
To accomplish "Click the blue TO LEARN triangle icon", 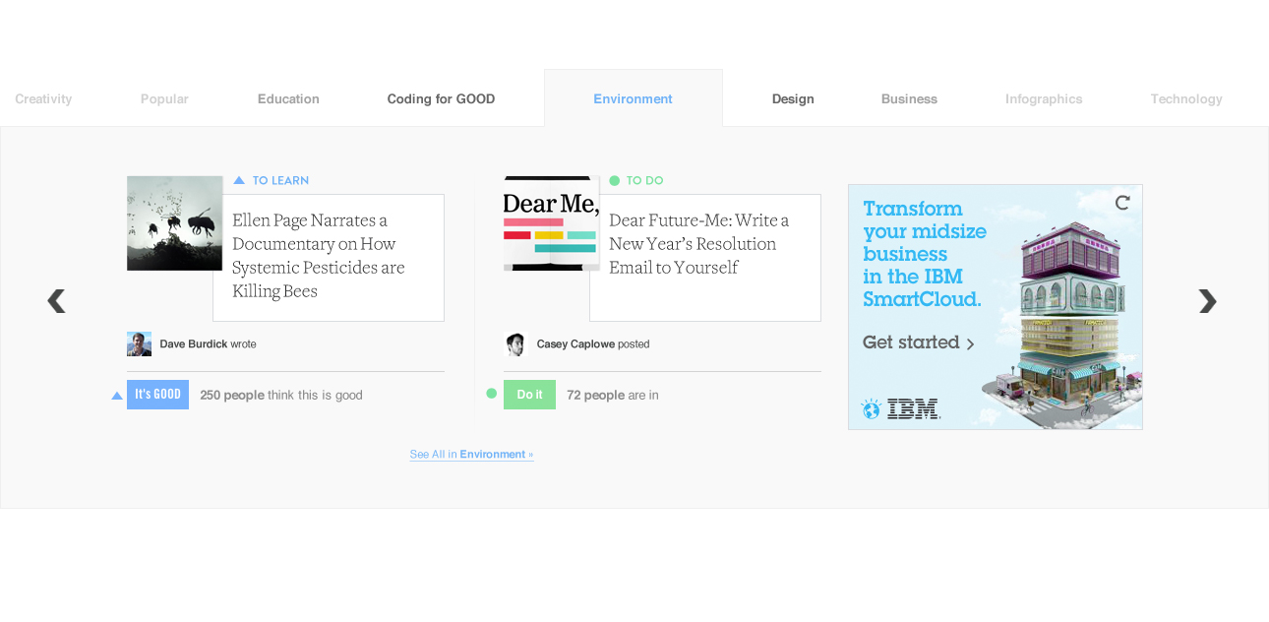I will [238, 179].
